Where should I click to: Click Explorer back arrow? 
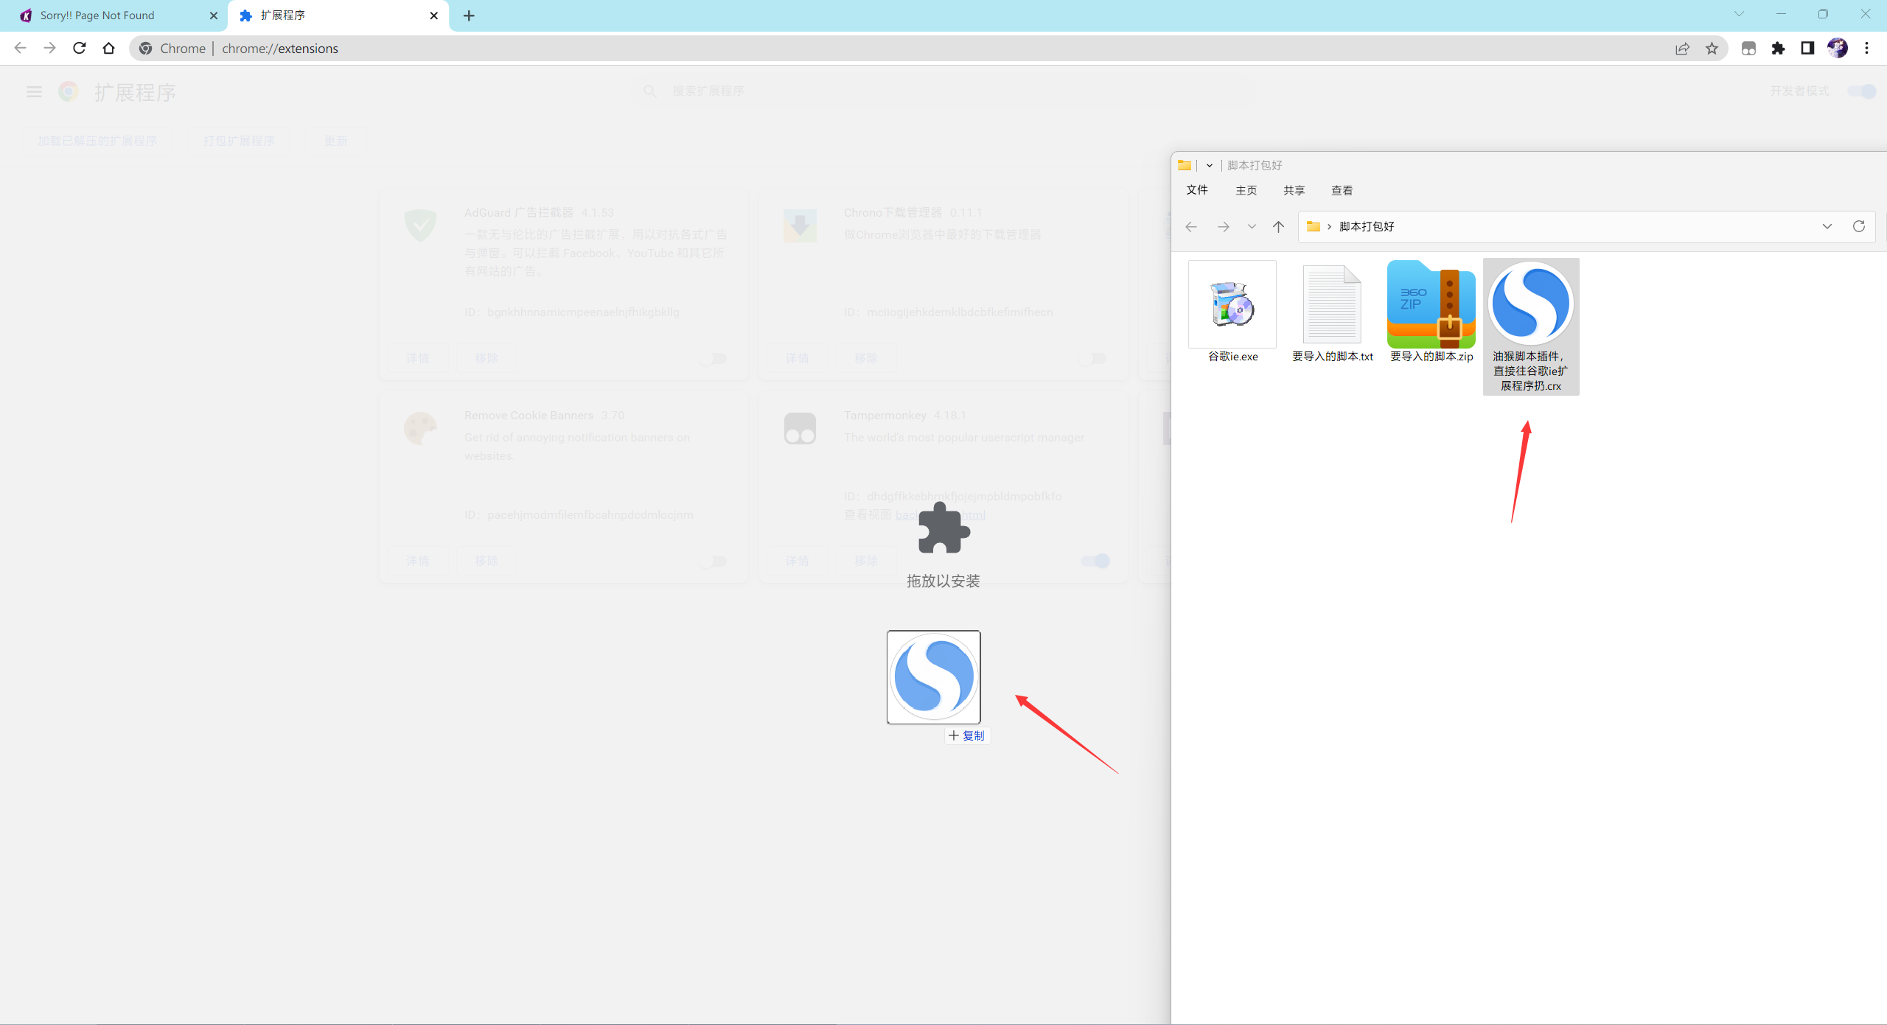point(1191,227)
